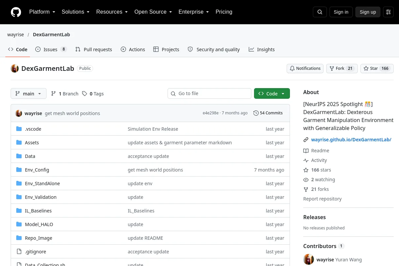Click the Sign up button
This screenshot has height=266, width=399.
click(368, 12)
